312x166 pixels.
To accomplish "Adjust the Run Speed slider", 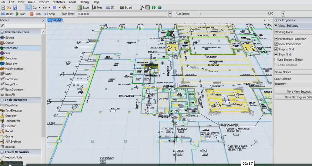I will 200,14.
